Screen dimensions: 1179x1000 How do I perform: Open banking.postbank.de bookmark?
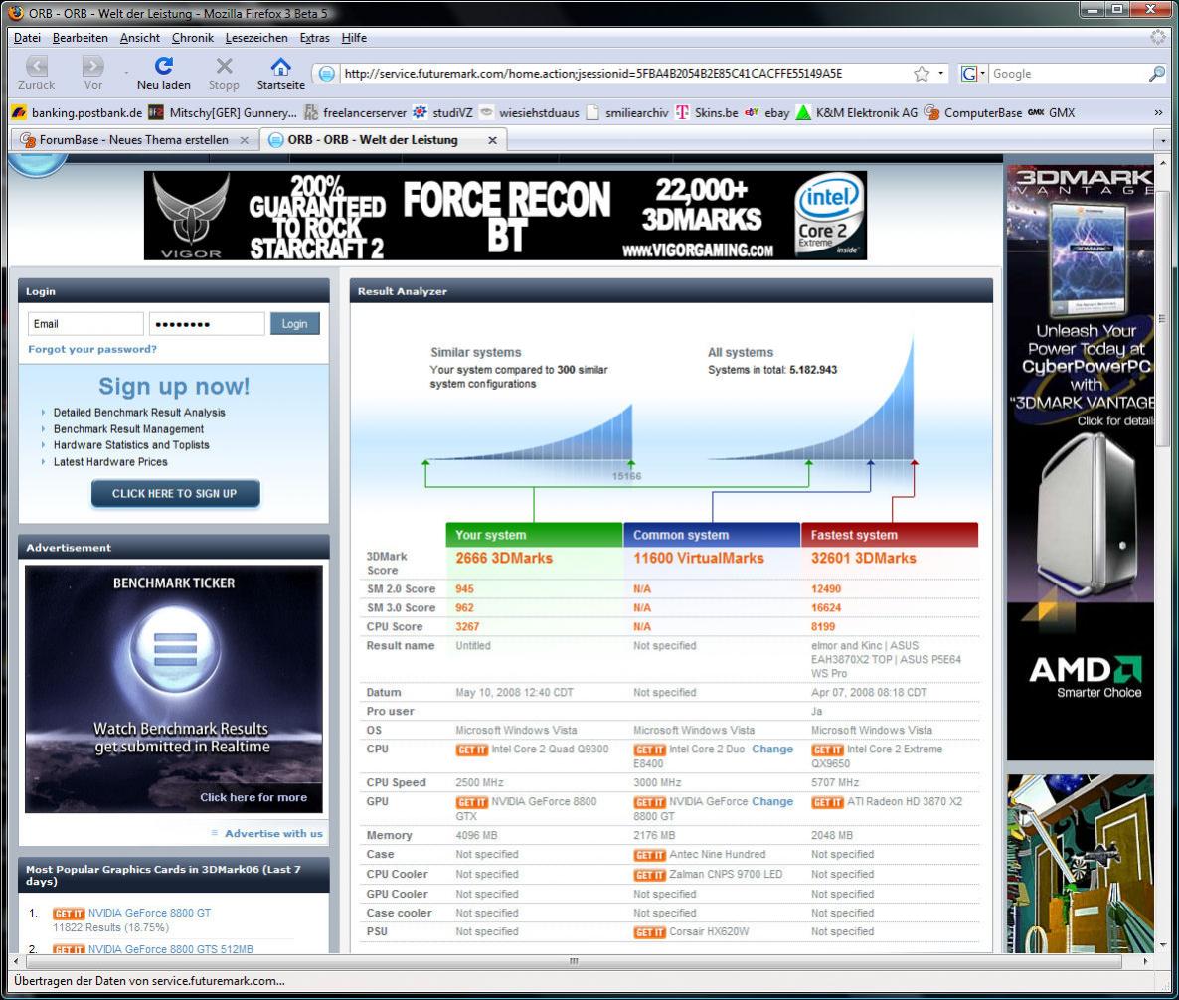(x=77, y=112)
